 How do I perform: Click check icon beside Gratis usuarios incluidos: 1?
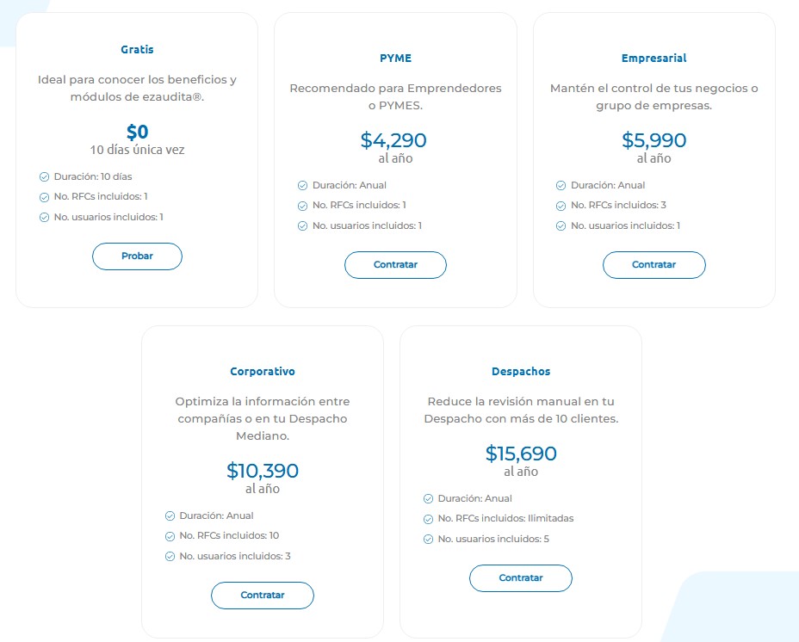[44, 217]
